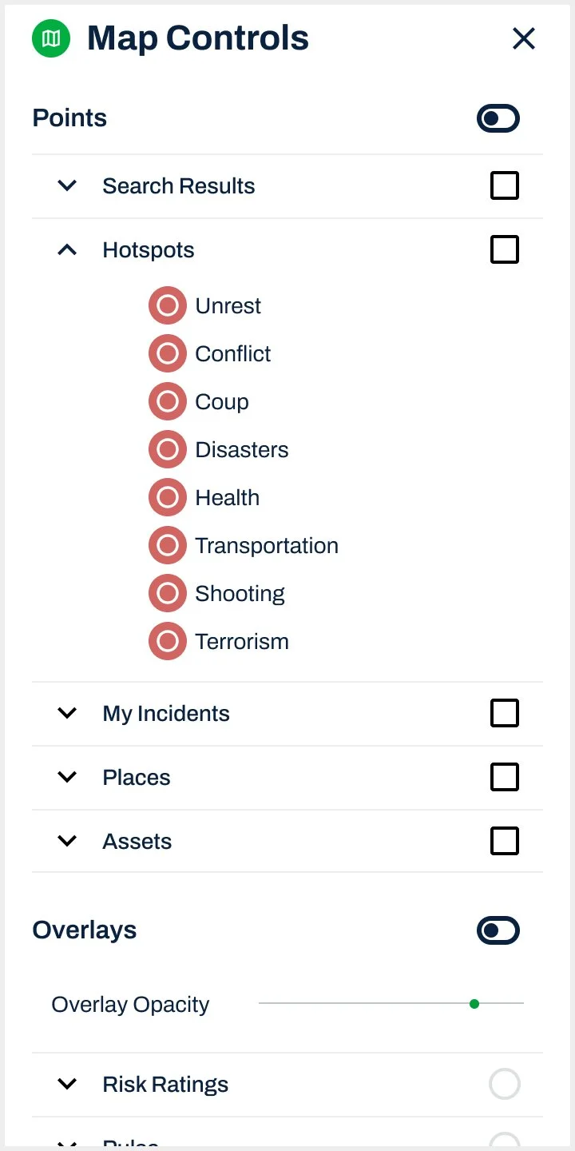Screen dimensions: 575x1151
Task: Click the Shooting hotspot icon
Action: pyautogui.click(x=168, y=594)
